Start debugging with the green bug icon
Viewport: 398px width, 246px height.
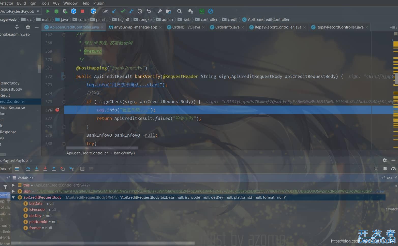pos(56,11)
